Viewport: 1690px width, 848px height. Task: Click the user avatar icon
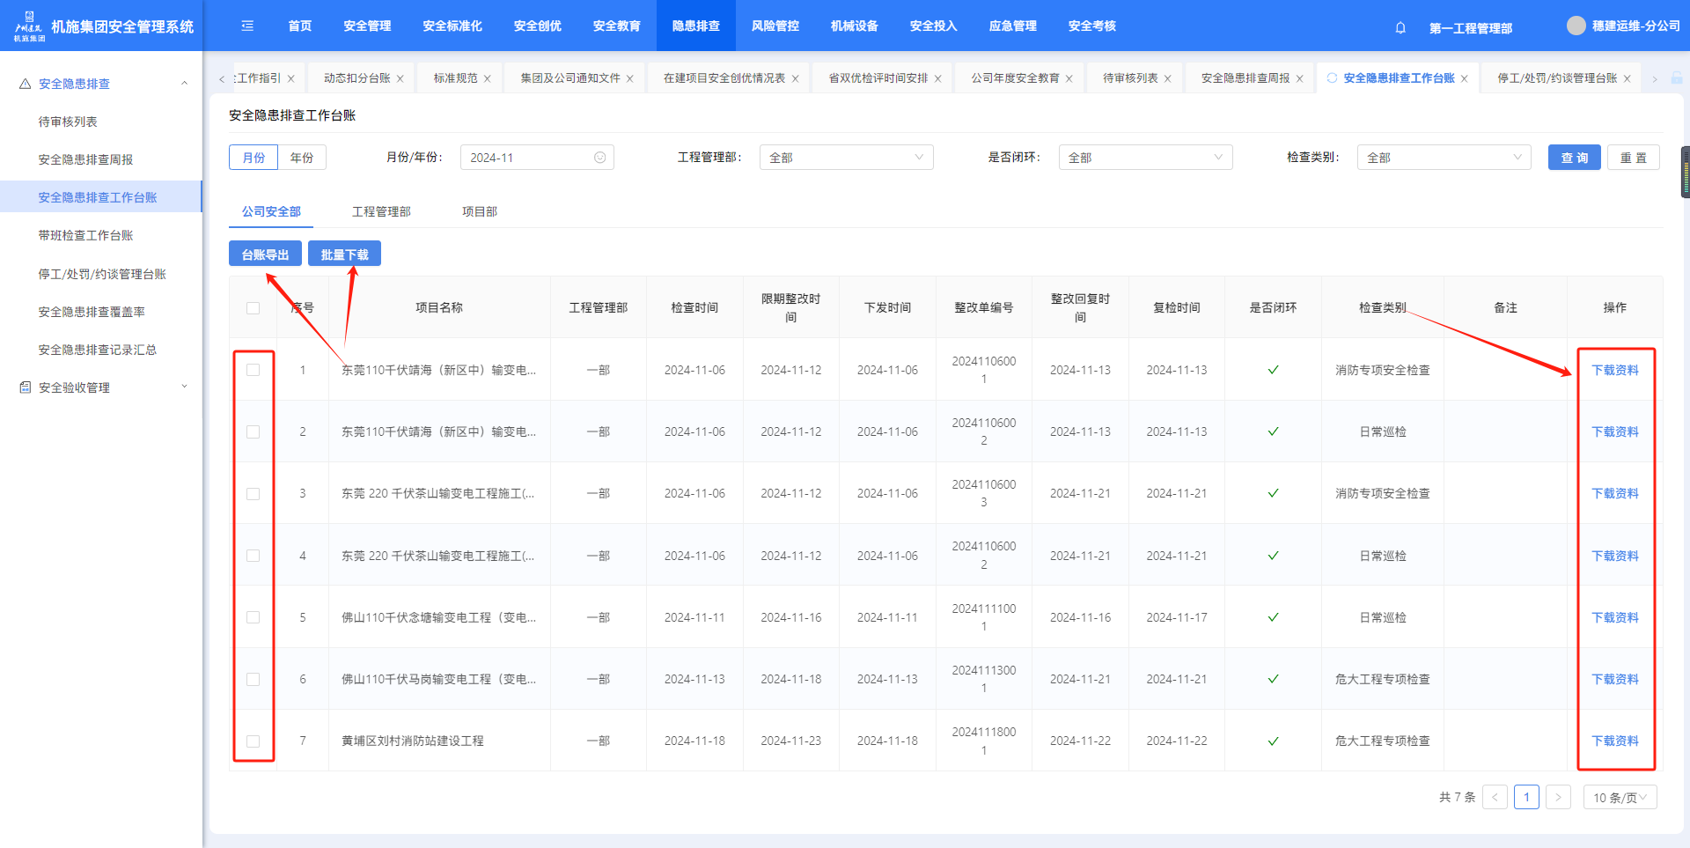(1576, 26)
